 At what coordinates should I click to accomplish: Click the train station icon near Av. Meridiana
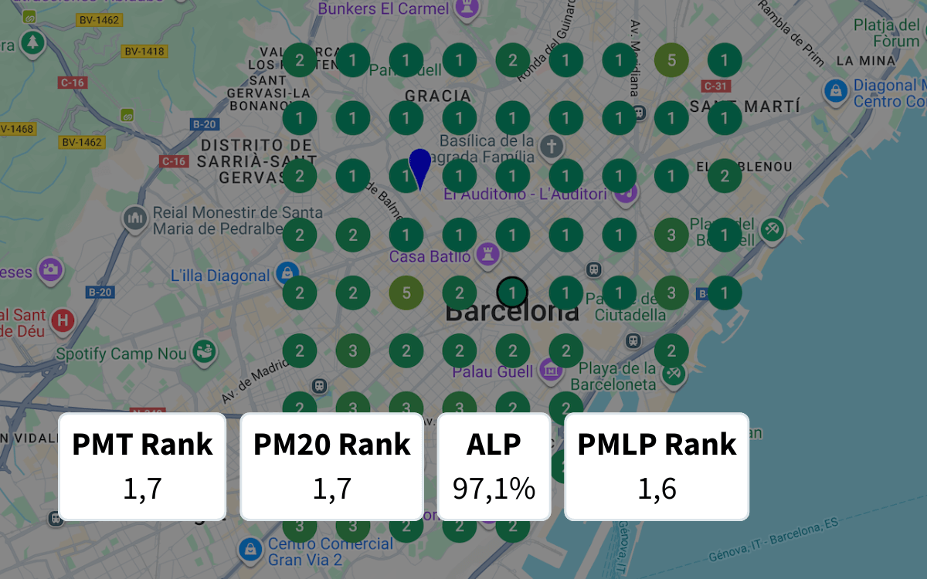tap(639, 113)
